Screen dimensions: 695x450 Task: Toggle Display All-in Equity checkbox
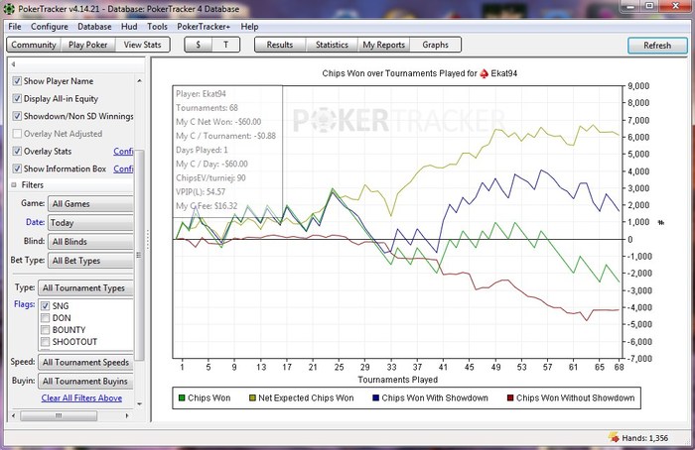(17, 99)
